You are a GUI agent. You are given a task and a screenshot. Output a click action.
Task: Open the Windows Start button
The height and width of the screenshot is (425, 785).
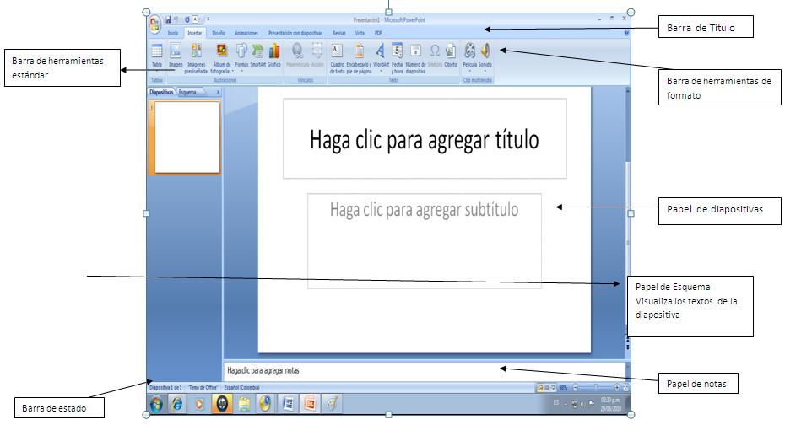155,404
